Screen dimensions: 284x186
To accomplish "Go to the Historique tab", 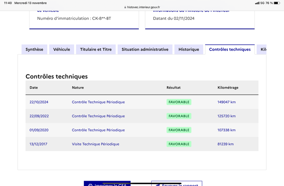I will pyautogui.click(x=189, y=49).
